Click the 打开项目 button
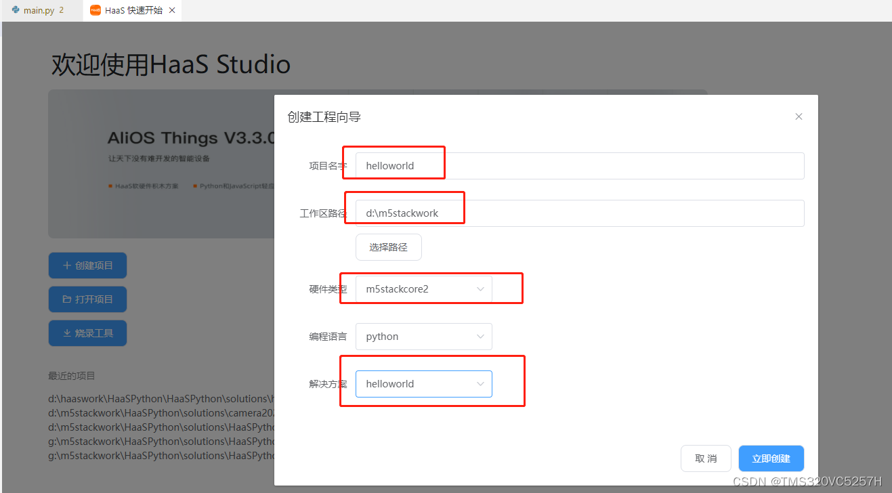The image size is (892, 493). 87,299
